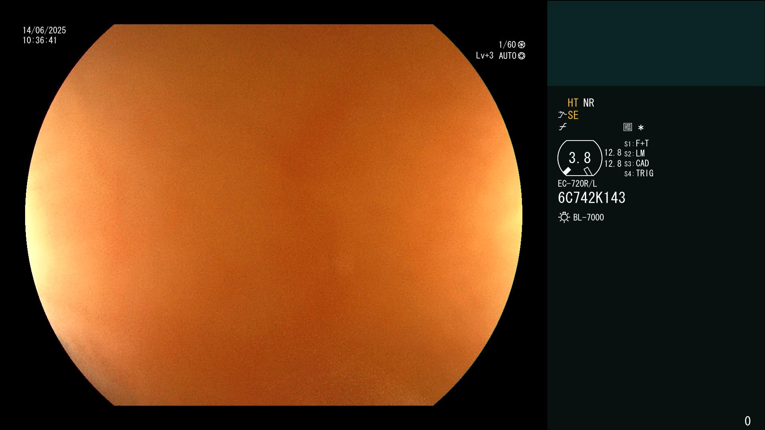Click the empty teal patient info panel
This screenshot has height=430, width=765.
pos(656,43)
